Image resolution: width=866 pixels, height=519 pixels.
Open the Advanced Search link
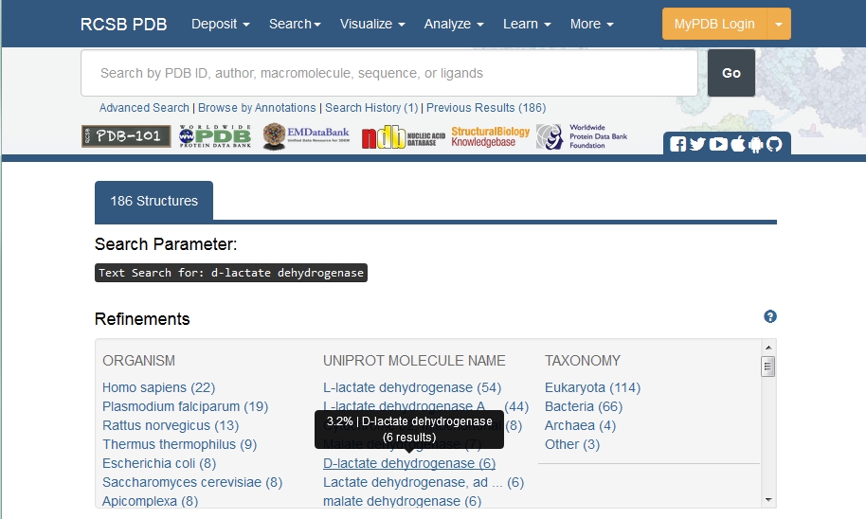click(144, 108)
